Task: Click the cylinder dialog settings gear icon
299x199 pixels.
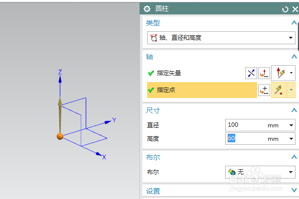Action: click(147, 9)
